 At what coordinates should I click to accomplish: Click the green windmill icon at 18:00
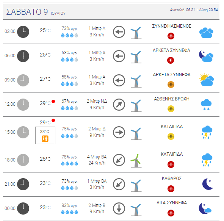point(136,161)
